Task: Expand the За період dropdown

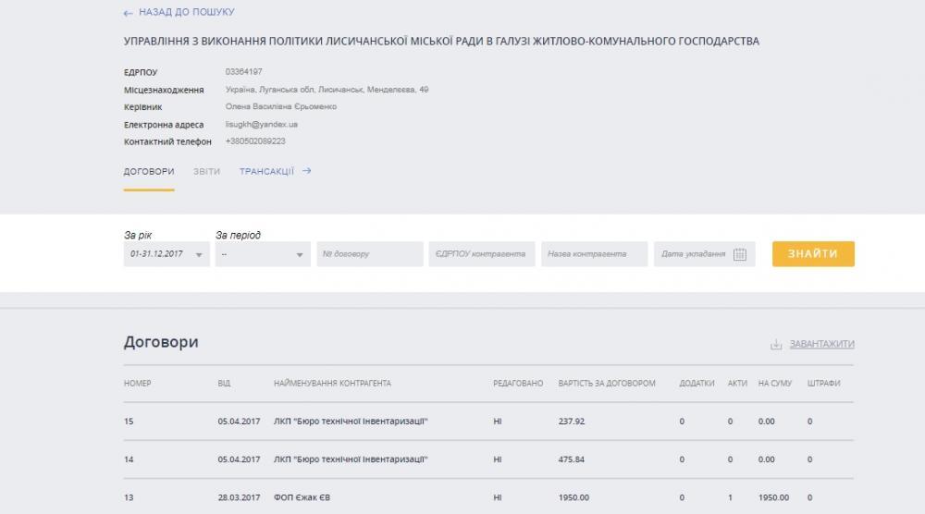Action: [x=263, y=254]
